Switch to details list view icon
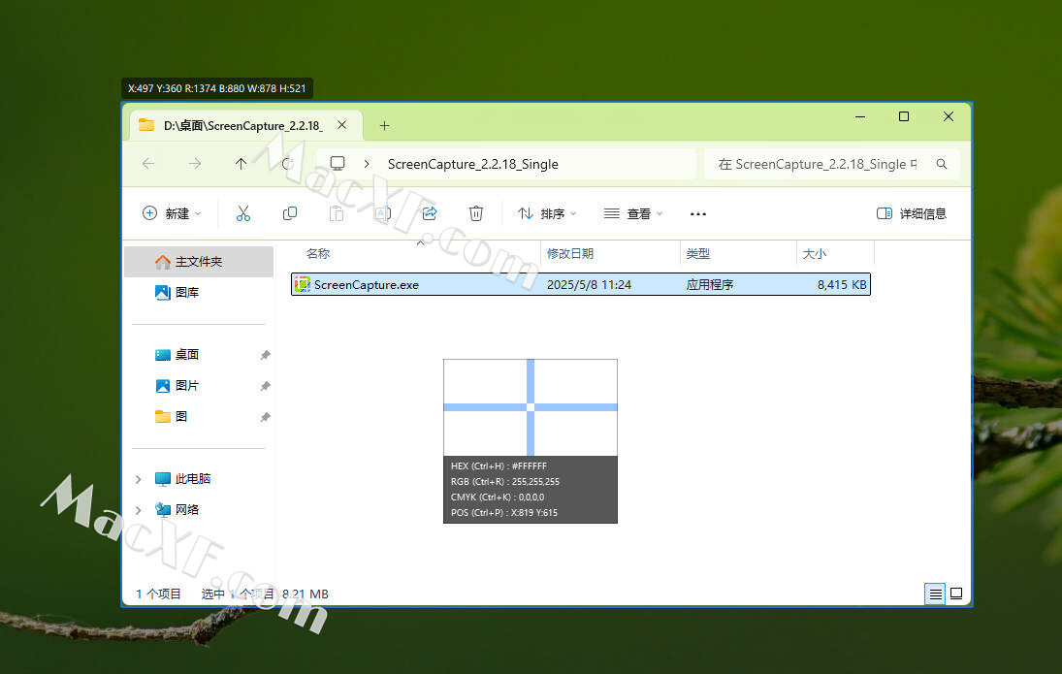Viewport: 1062px width, 674px height. (x=935, y=594)
